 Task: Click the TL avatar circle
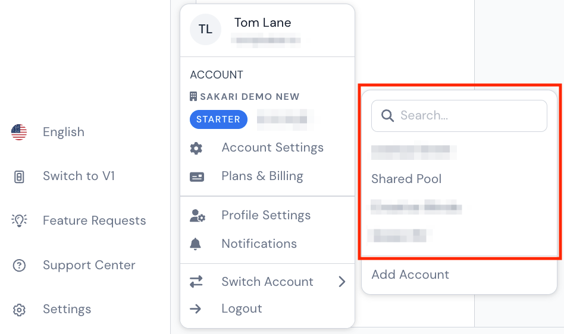point(205,30)
